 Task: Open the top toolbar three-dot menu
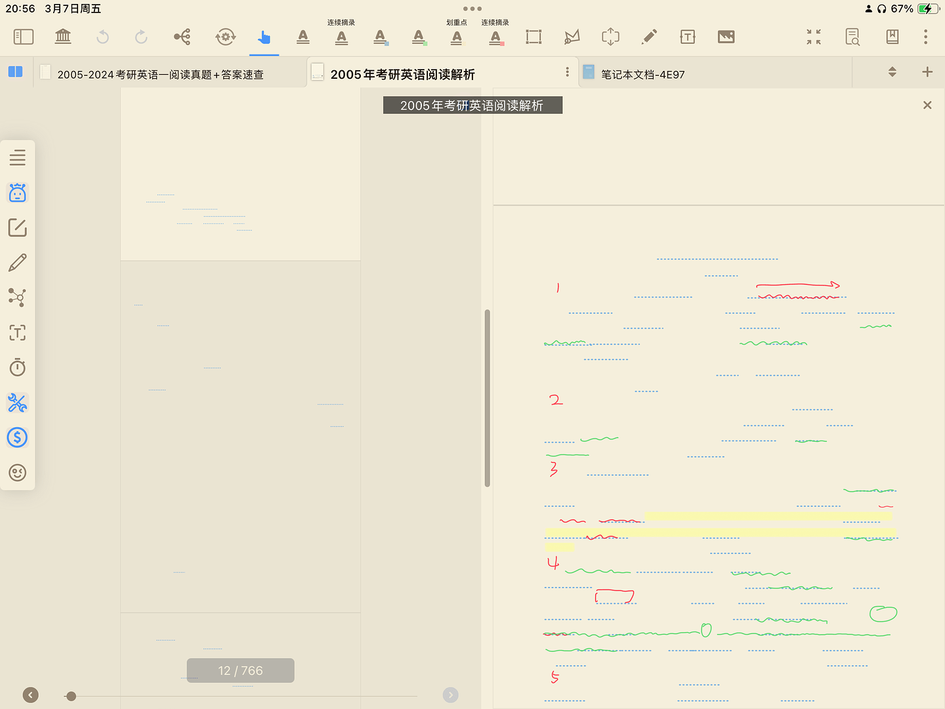point(926,37)
